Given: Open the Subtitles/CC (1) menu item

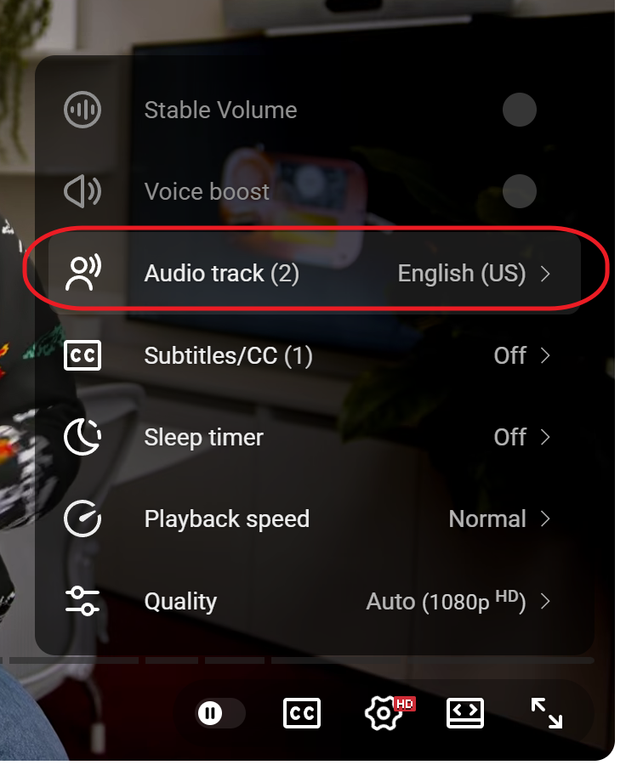Looking at the screenshot, I should tap(315, 355).
